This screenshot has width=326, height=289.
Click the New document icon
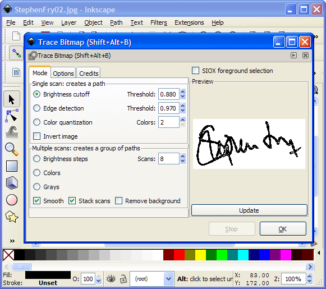tap(16, 36)
